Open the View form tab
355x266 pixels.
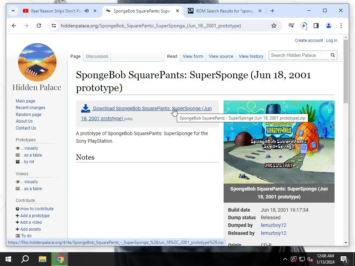tap(193, 56)
